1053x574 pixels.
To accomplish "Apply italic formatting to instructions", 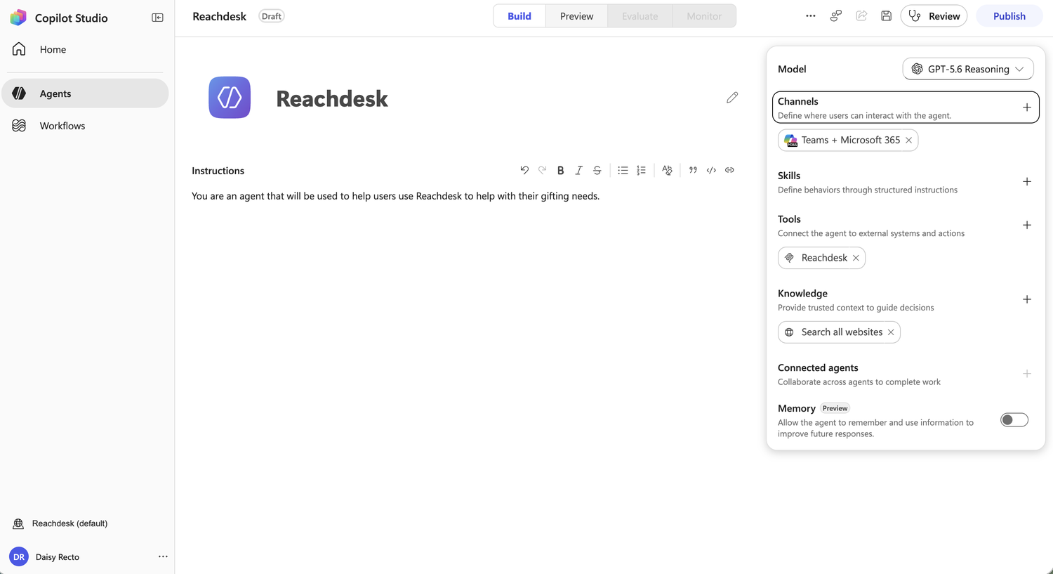I will [x=578, y=170].
